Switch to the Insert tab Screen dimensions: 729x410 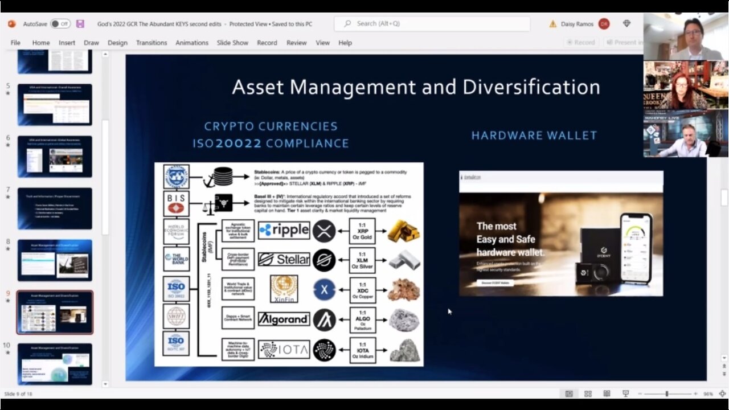point(67,43)
